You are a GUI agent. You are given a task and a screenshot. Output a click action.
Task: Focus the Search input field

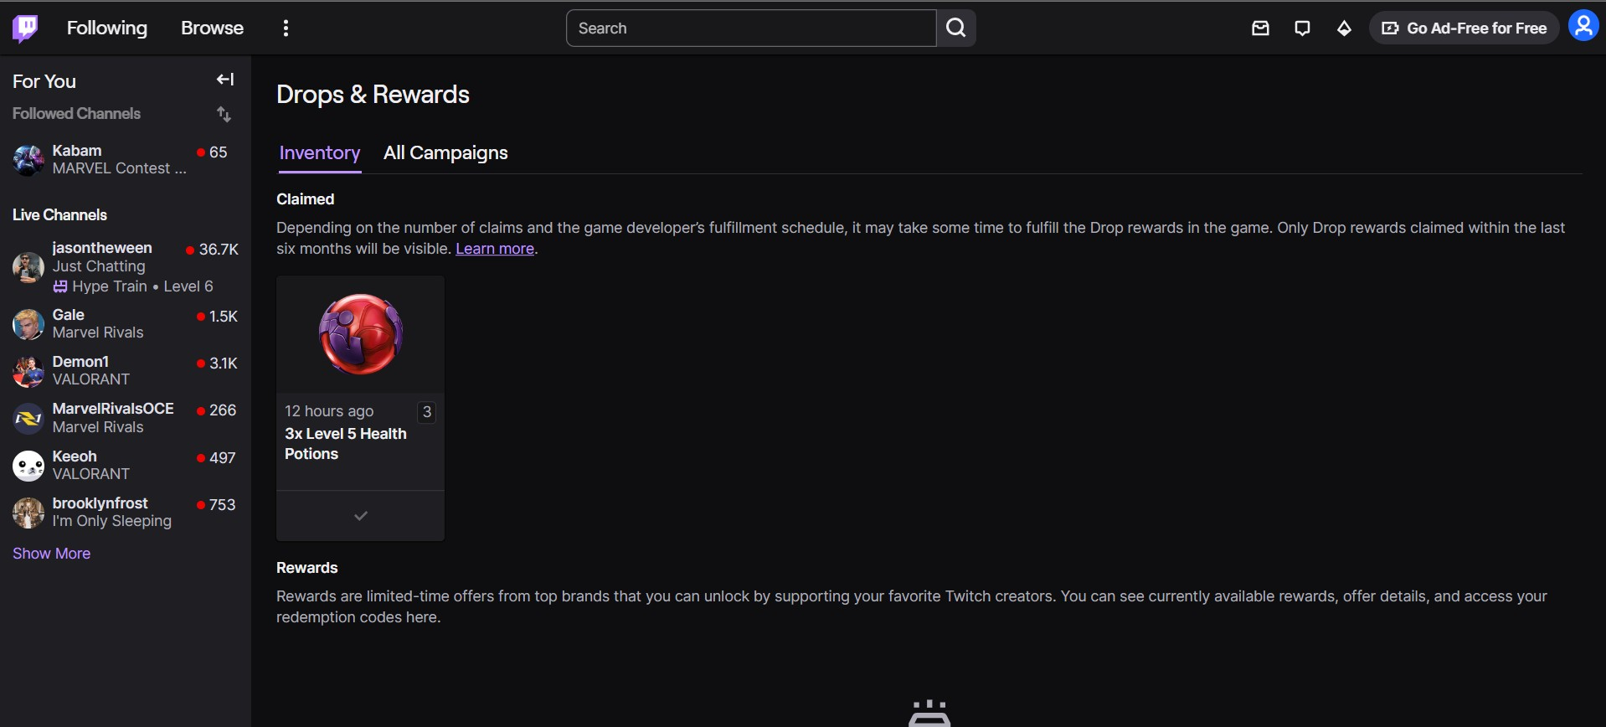point(751,28)
